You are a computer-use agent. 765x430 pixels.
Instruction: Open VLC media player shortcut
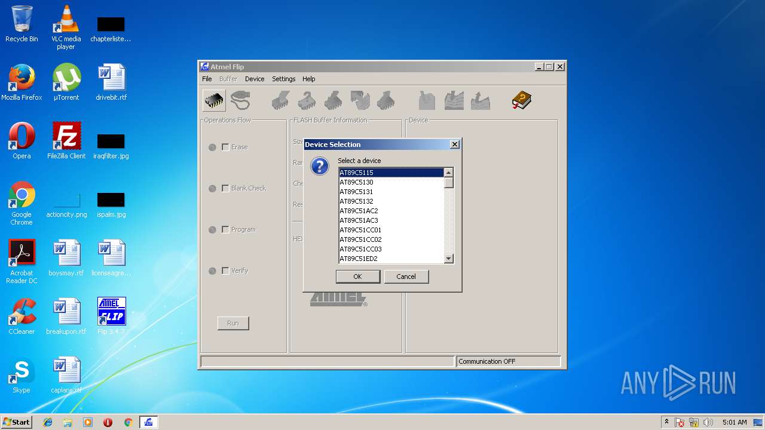pyautogui.click(x=66, y=27)
